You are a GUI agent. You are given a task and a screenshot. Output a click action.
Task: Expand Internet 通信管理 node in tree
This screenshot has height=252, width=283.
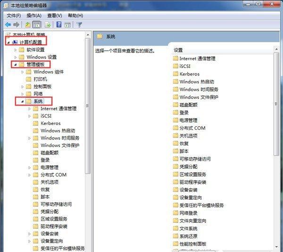[x=29, y=109]
